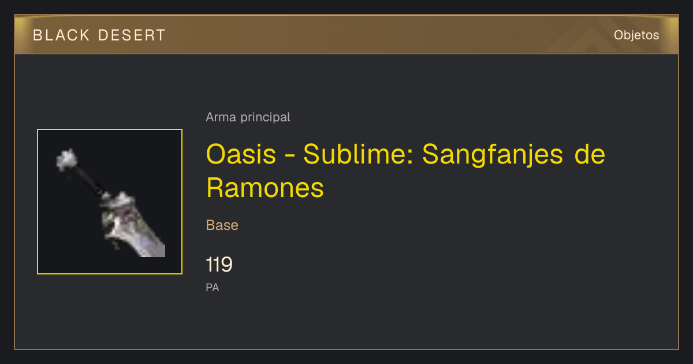Click the sword handle in the icon
The image size is (693, 364).
pos(90,181)
